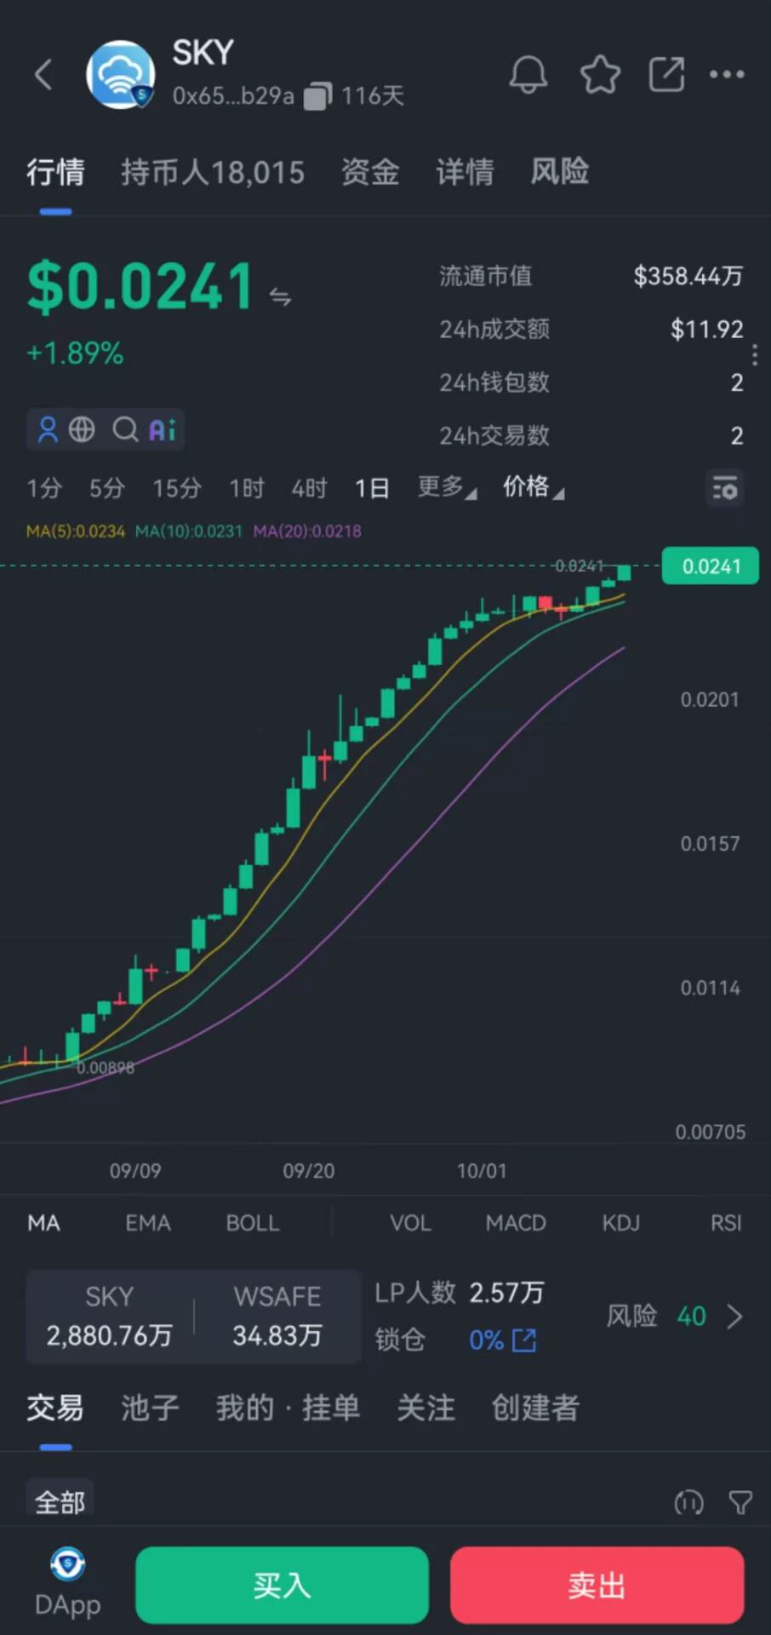The height and width of the screenshot is (1635, 771).
Task: Select the 4时 timeframe
Action: 309,488
